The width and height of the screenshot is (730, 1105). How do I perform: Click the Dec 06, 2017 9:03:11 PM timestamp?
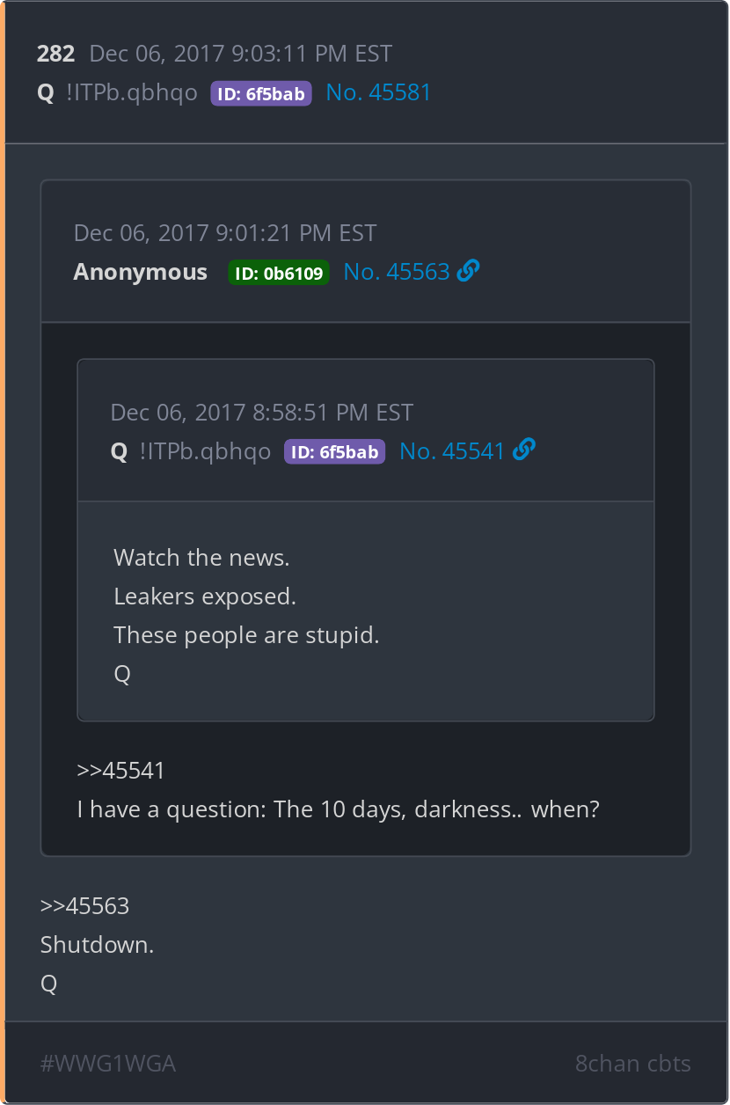pos(241,54)
